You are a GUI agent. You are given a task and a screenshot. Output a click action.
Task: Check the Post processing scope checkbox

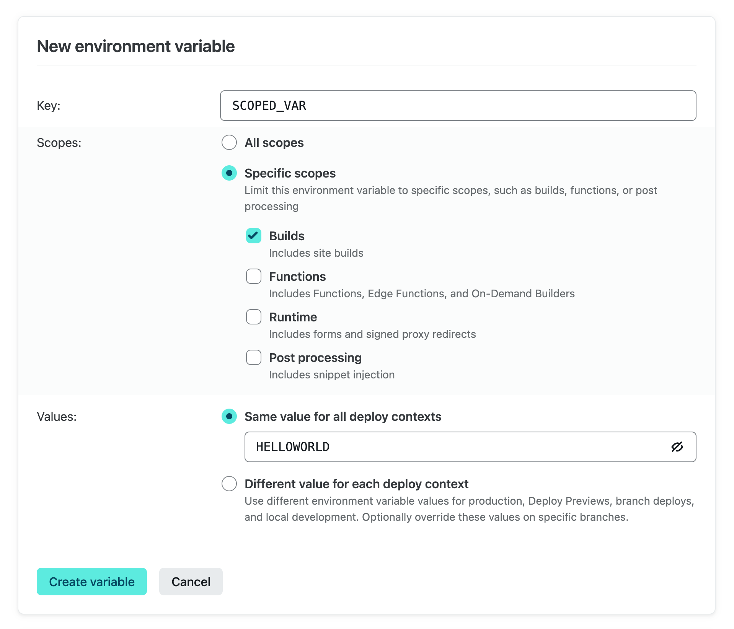tap(254, 358)
